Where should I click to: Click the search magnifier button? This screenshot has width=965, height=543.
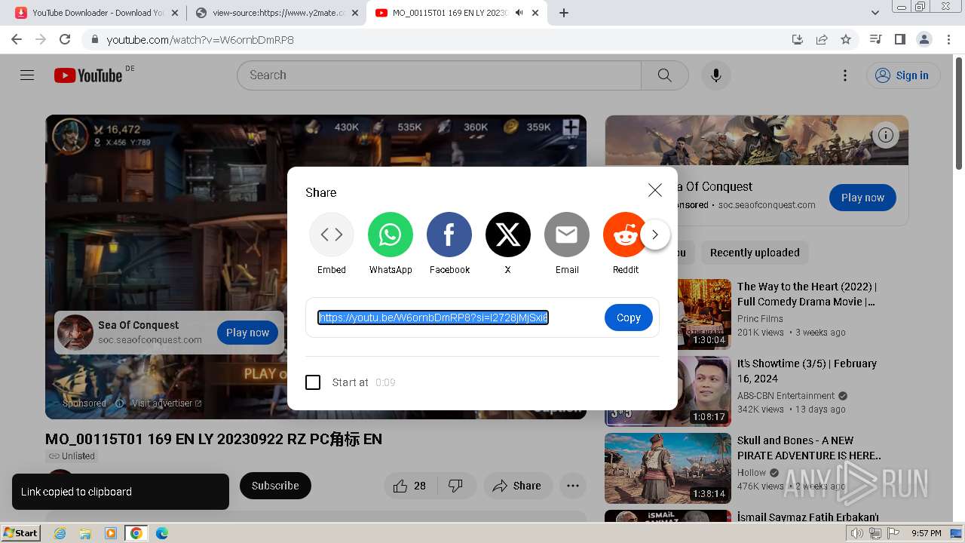664,75
